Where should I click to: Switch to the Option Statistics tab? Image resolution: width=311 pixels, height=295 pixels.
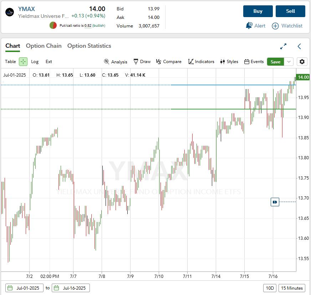[x=89, y=46]
